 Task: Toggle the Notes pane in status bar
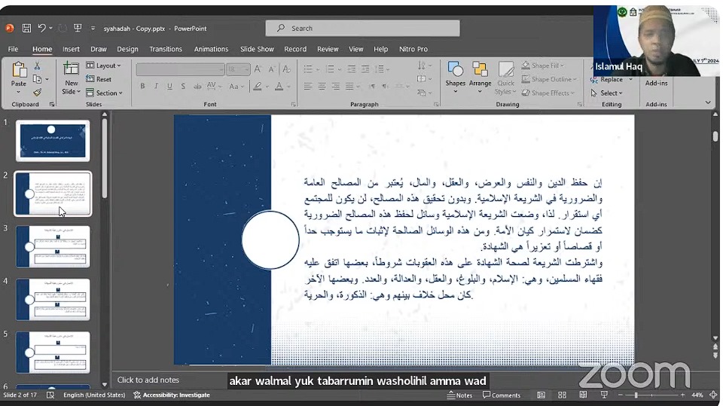click(x=459, y=395)
